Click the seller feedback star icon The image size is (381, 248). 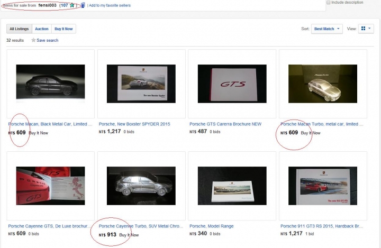tap(72, 5)
